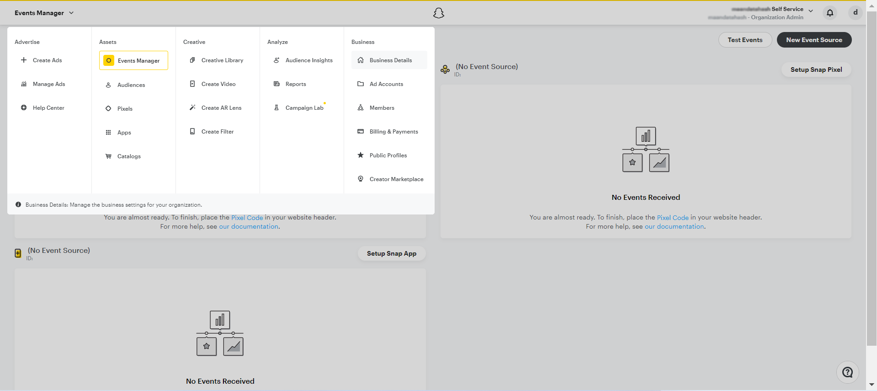
Task: Click the Reports icon
Action: point(276,84)
